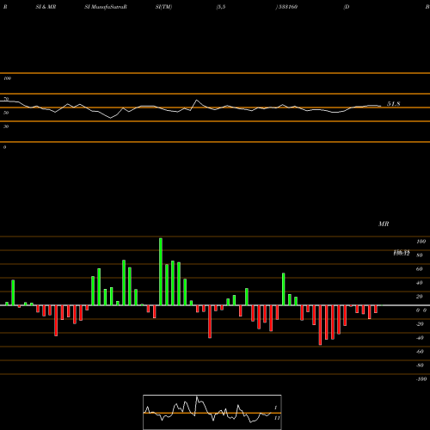Click the MR label above the histogram

coord(384,224)
